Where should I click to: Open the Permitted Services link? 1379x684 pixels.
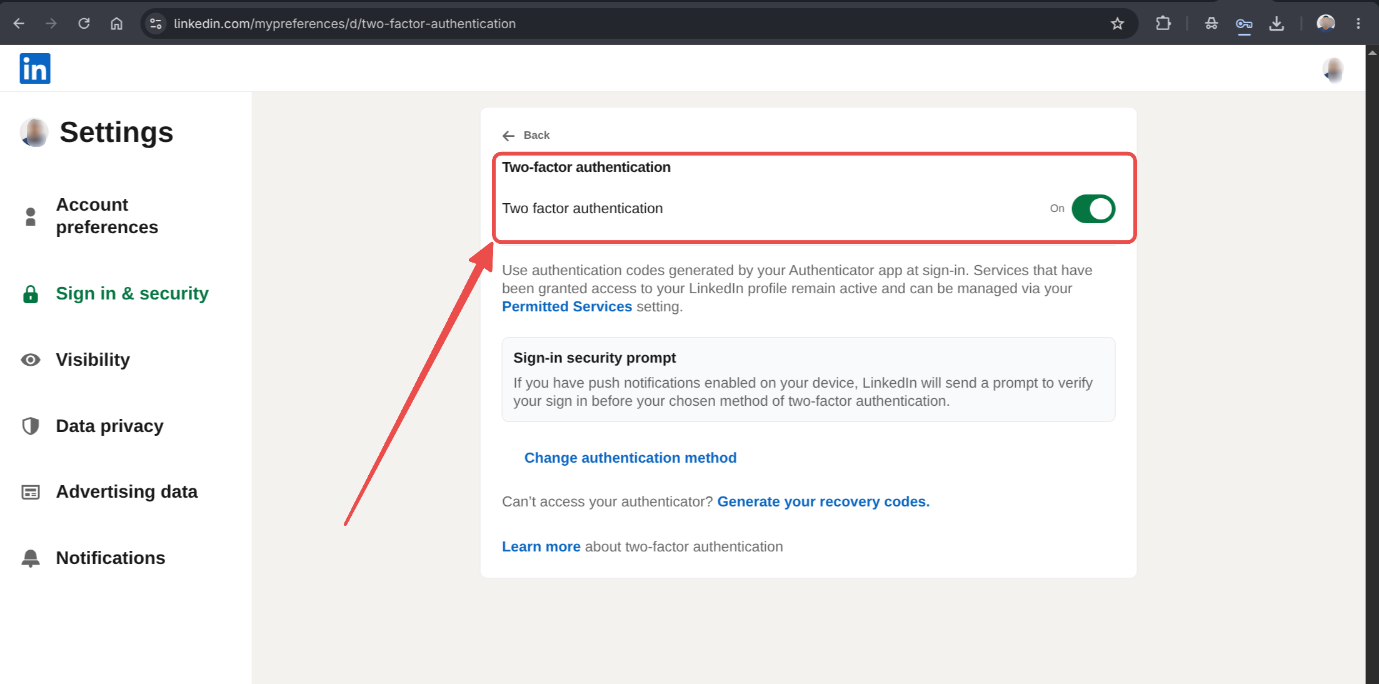tap(567, 307)
